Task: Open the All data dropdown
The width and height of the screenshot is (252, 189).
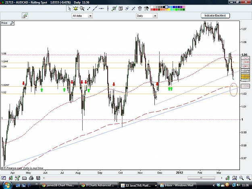Action: pos(82,16)
